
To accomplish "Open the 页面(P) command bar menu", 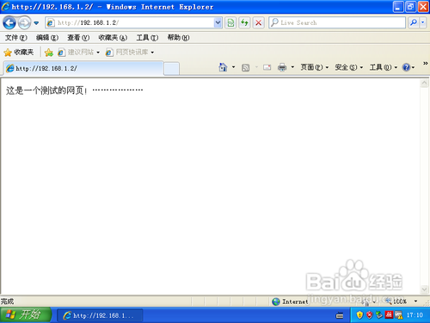I will coord(314,67).
